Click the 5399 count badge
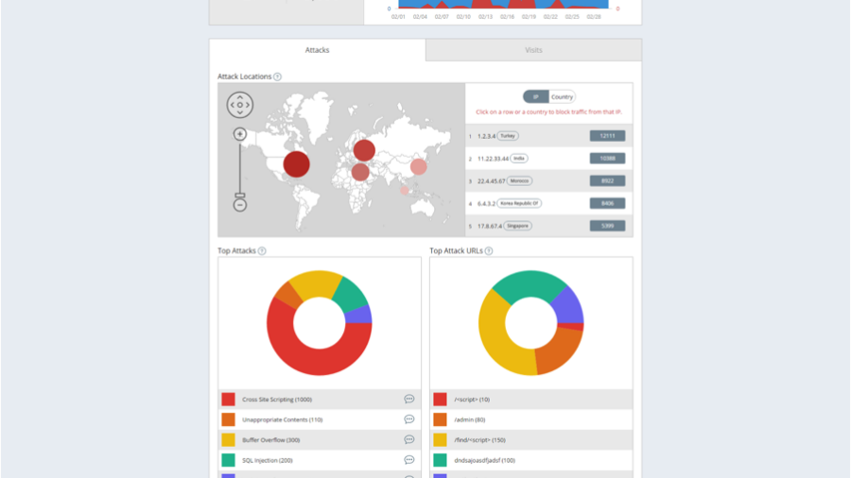Image resolution: width=851 pixels, height=478 pixels. tap(607, 226)
